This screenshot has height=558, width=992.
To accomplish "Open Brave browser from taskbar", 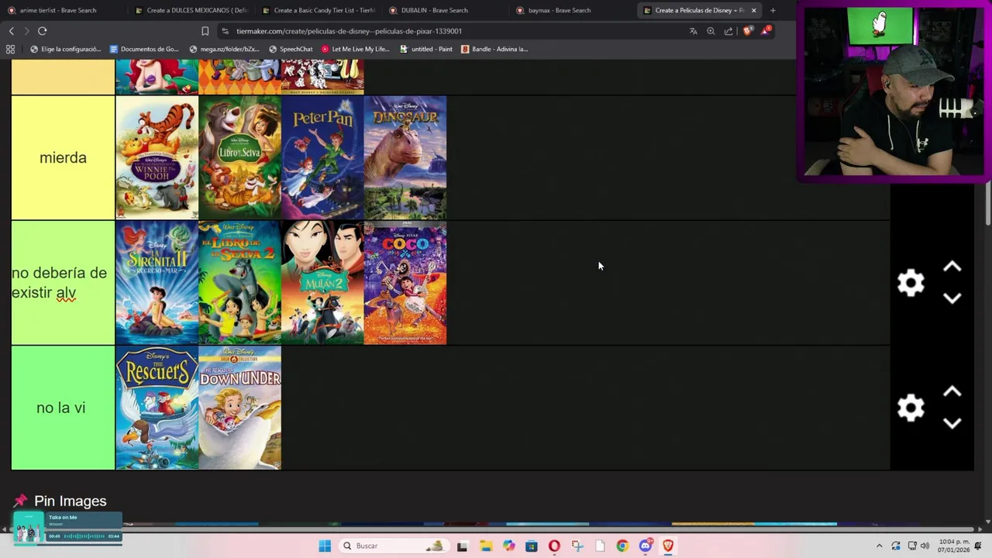I will coord(668,546).
